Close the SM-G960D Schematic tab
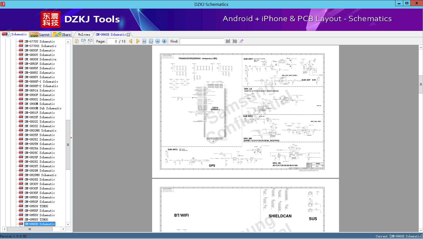The image size is (423, 239). coord(128,35)
